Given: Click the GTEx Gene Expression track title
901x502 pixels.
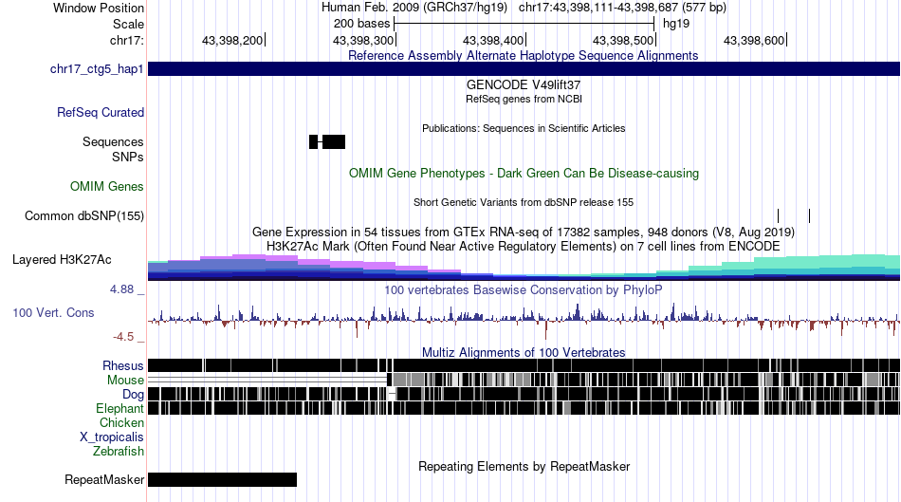Looking at the screenshot, I should click(524, 232).
